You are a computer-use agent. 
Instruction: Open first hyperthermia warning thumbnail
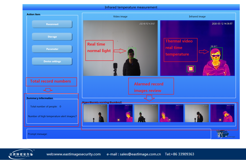coord(95,113)
